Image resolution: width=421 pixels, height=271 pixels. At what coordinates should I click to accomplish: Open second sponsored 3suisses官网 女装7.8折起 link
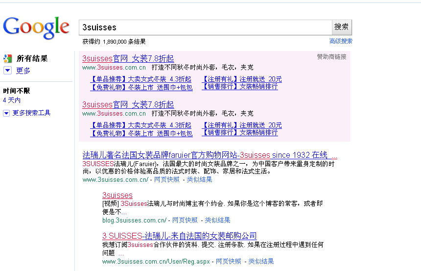click(x=128, y=104)
